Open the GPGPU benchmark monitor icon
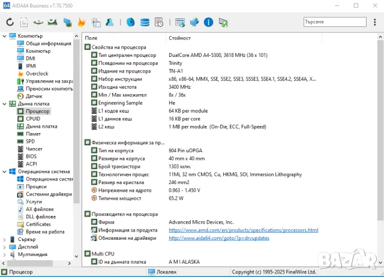384x277 pixels. [x=67, y=22]
